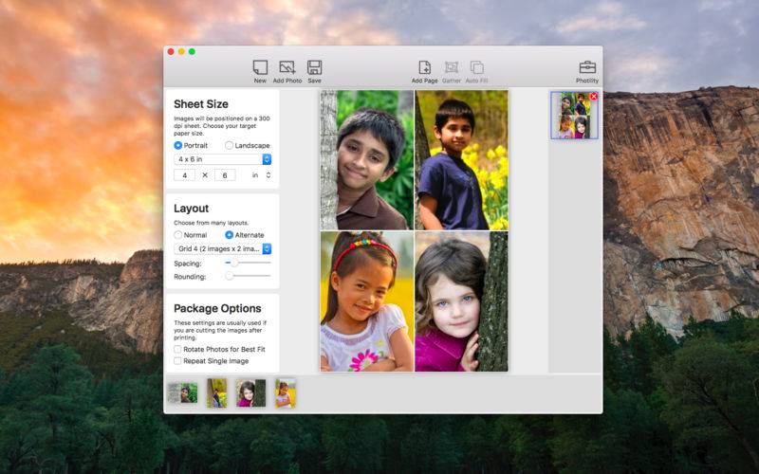Click the Add Page icon

pos(424,68)
